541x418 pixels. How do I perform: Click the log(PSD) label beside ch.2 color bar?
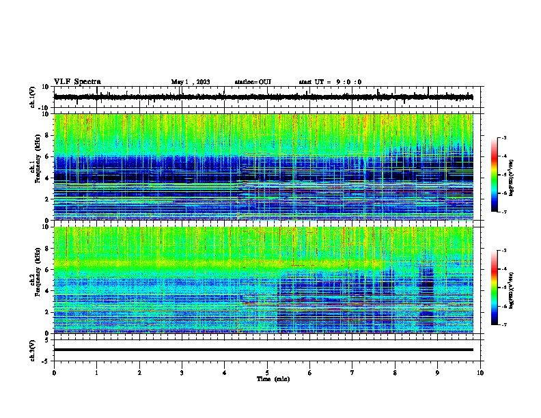(x=512, y=291)
